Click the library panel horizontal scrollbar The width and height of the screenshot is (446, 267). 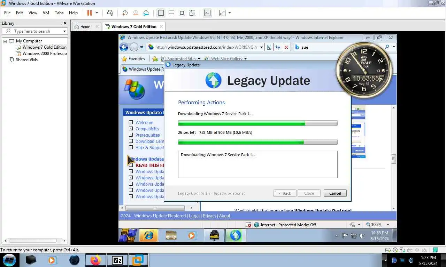click(33, 241)
